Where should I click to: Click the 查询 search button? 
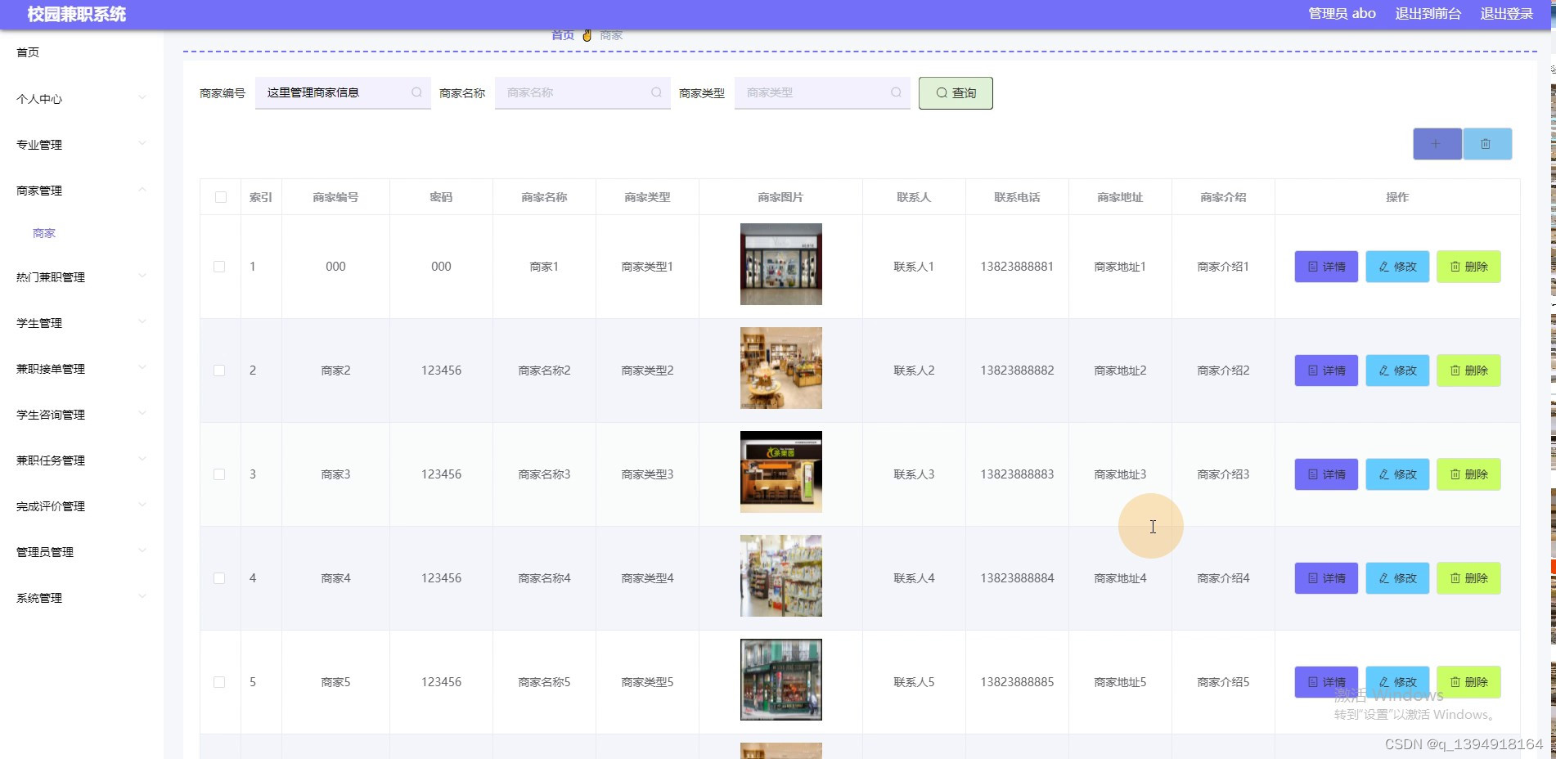coord(956,93)
